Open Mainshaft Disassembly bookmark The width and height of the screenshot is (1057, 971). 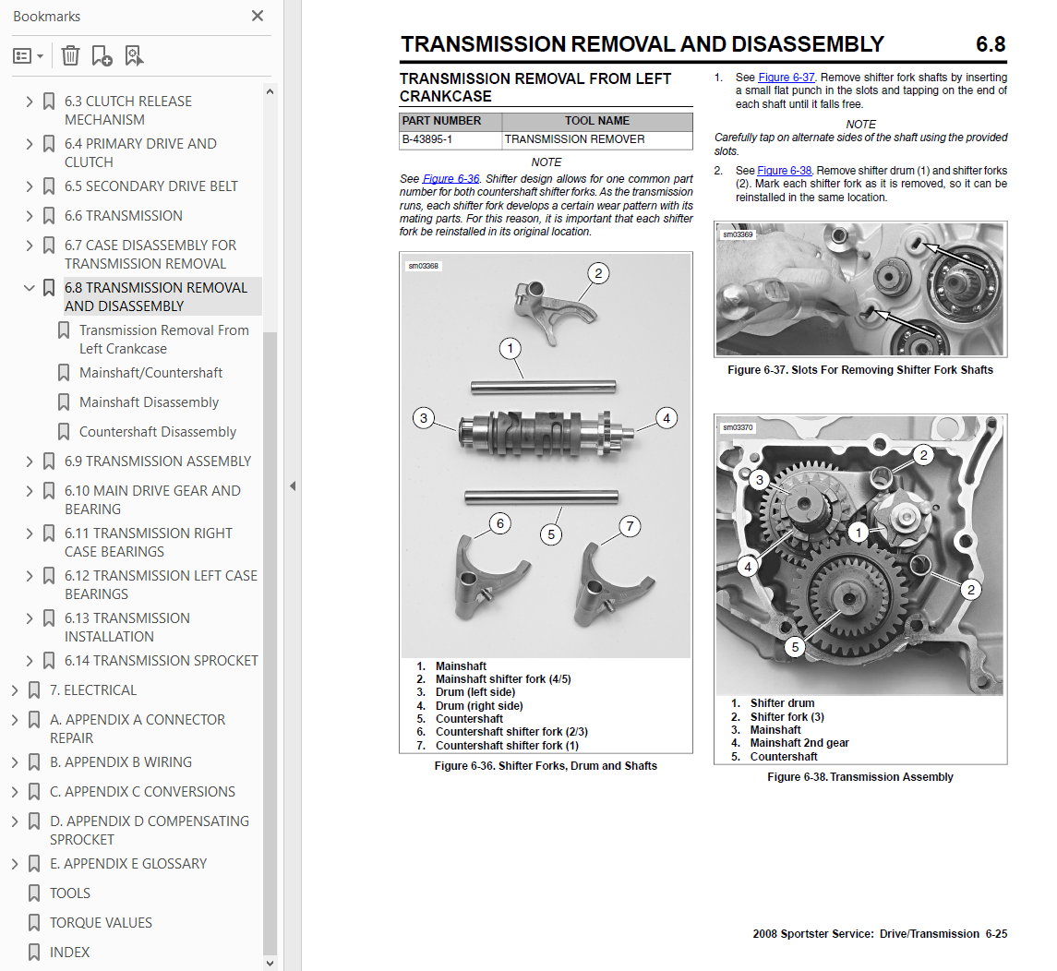point(149,403)
